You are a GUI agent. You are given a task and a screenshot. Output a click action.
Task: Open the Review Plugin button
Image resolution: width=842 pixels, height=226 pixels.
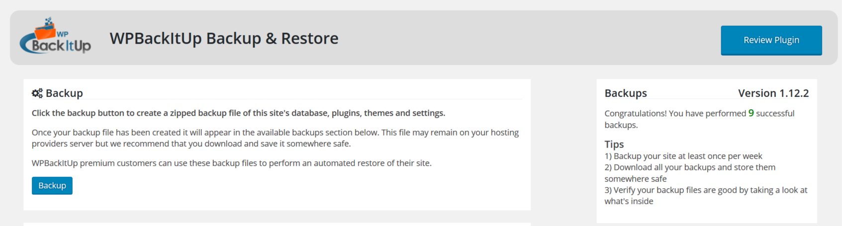click(x=771, y=40)
